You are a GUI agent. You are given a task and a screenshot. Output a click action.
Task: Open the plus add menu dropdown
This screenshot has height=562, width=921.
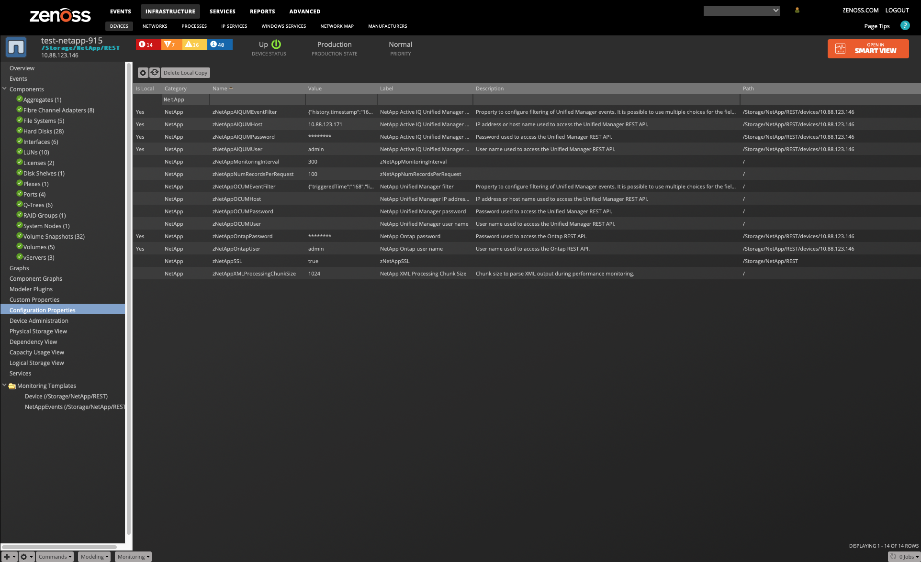[9, 557]
